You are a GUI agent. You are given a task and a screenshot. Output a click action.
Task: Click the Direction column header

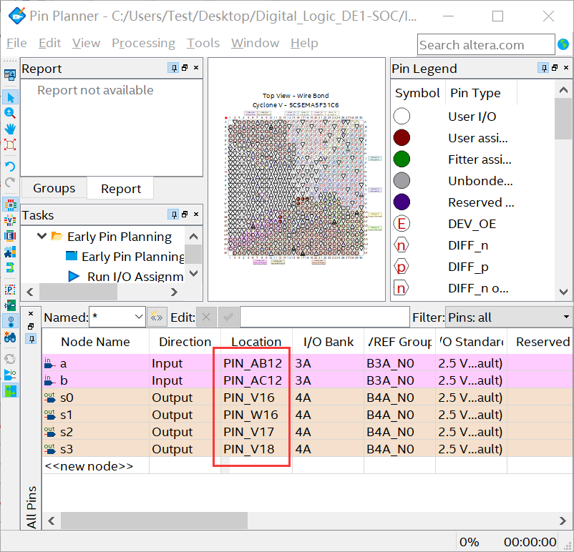click(x=185, y=342)
